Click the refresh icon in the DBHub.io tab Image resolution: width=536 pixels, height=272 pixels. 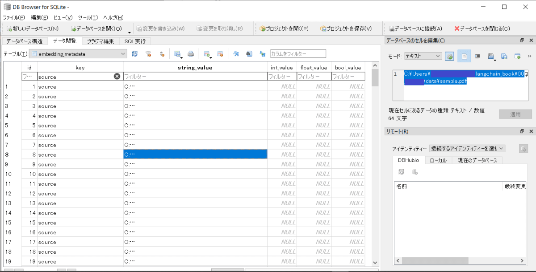pos(401,172)
